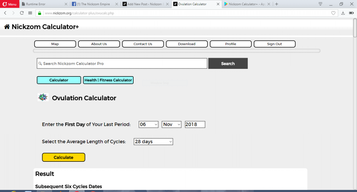Close the Ovulation Calculator tab
This screenshot has height=192, width=357.
click(x=218, y=4)
